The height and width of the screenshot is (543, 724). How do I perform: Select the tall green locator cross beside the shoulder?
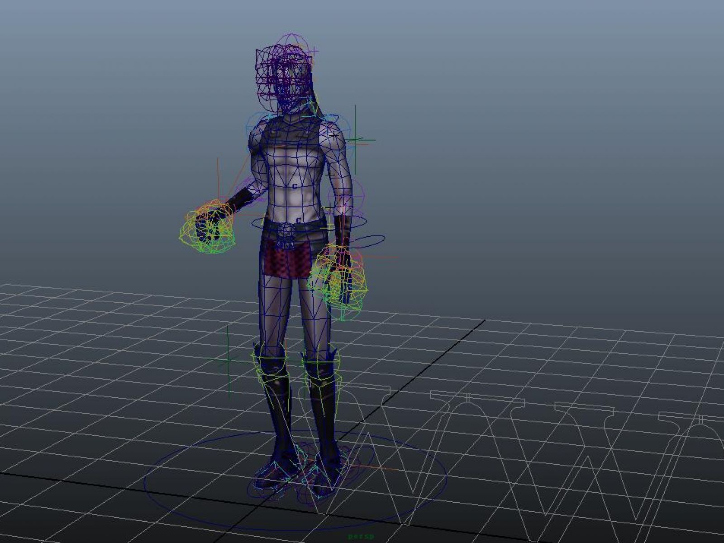[355, 140]
